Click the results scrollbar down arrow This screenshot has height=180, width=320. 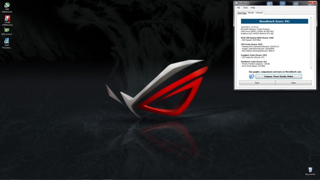tap(311, 68)
